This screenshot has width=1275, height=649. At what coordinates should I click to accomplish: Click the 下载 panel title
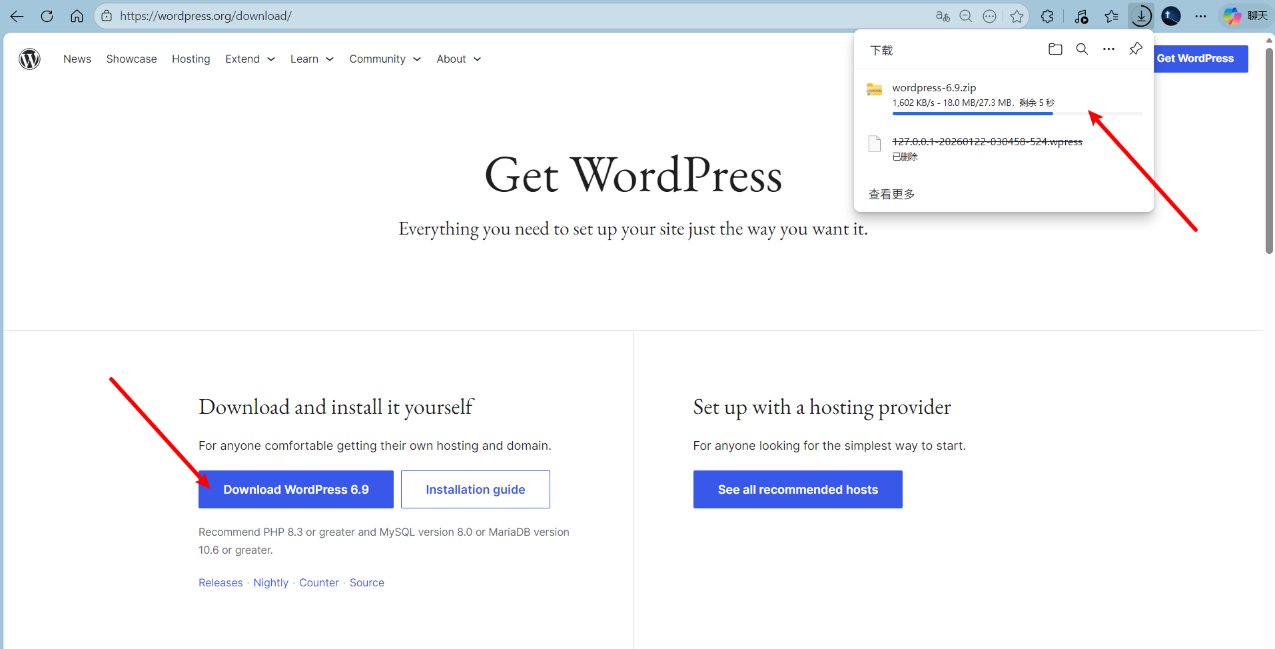(x=881, y=51)
